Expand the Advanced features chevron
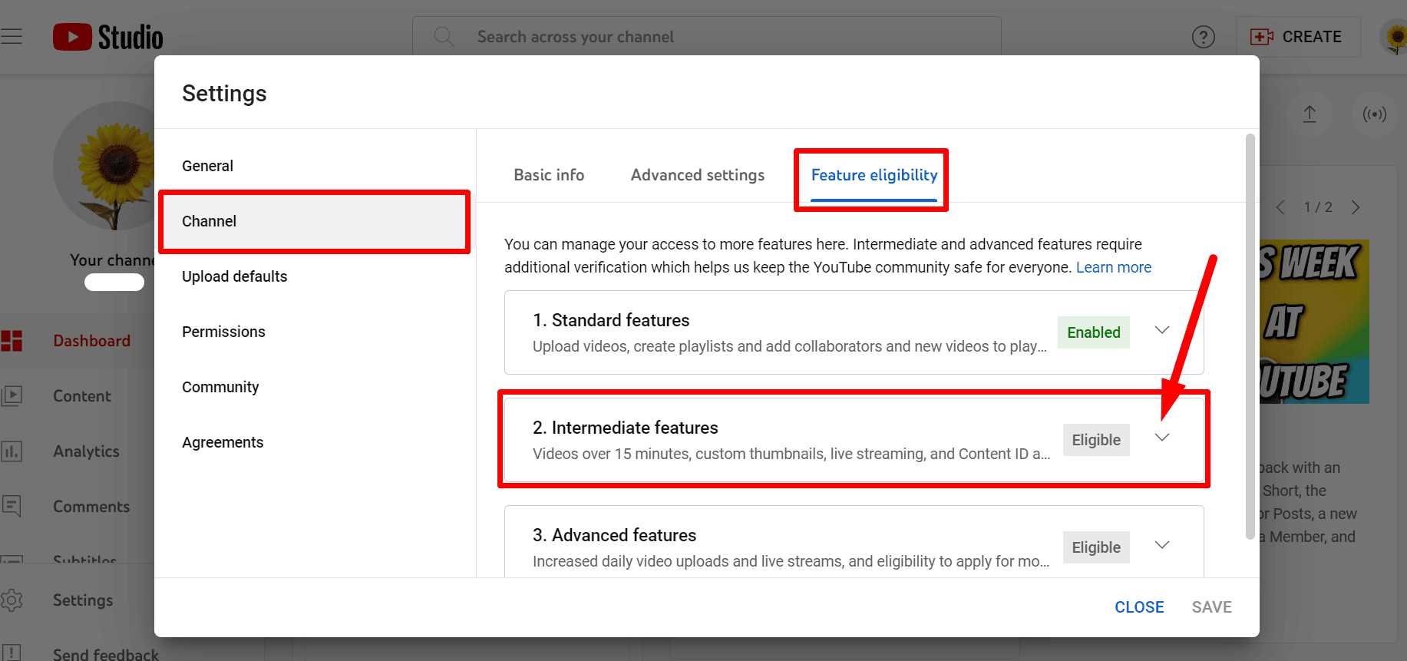 (1162, 545)
